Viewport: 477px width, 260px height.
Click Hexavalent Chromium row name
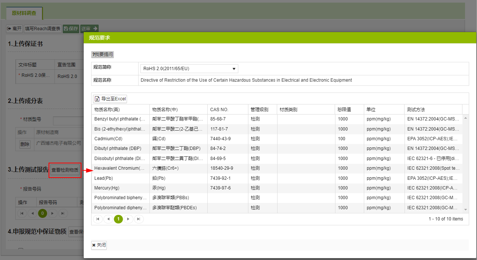120,168
